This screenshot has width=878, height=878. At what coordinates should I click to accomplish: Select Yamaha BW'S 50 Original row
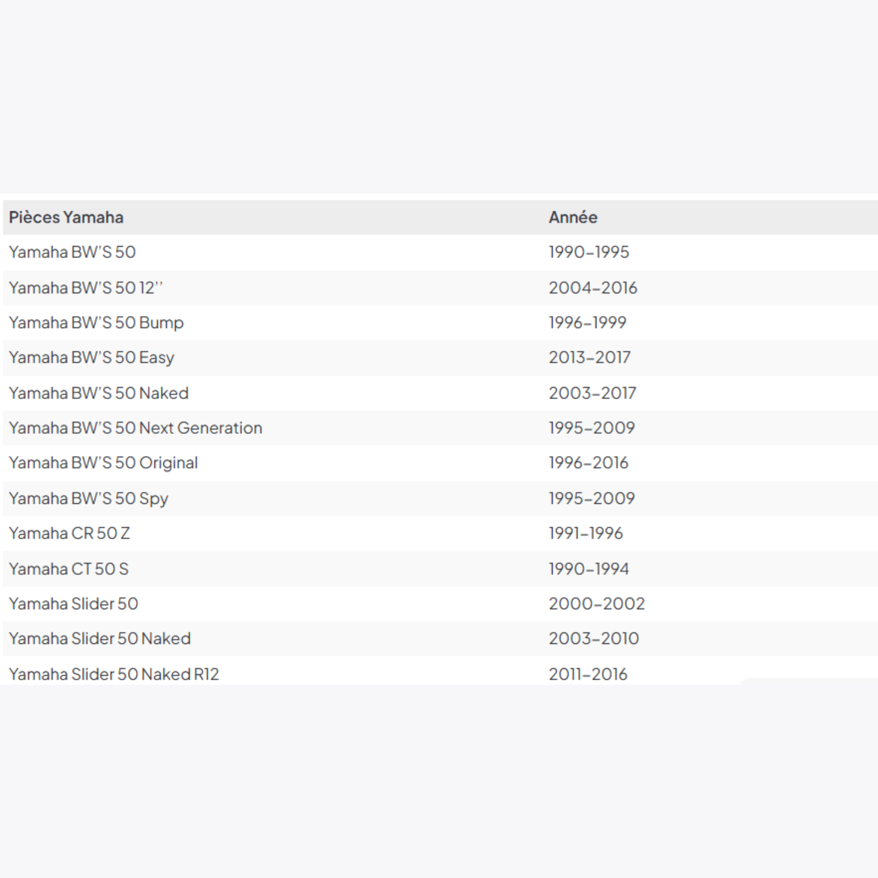click(x=103, y=463)
